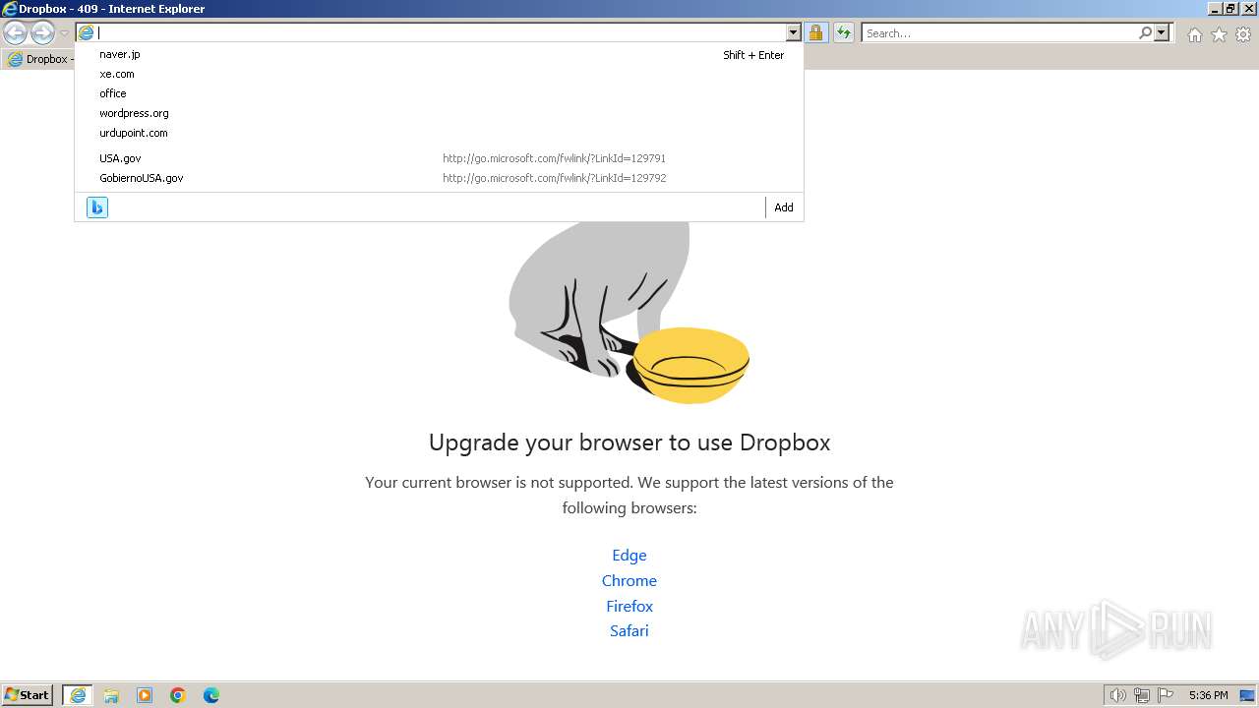This screenshot has height=708, width=1259.
Task: Select wordpress.org suggestion
Action: 439,113
